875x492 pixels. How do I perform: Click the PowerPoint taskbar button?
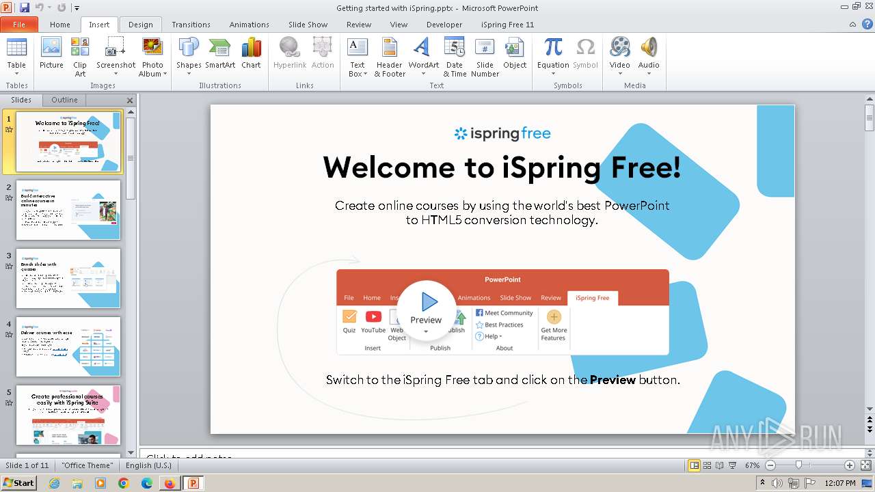point(193,483)
